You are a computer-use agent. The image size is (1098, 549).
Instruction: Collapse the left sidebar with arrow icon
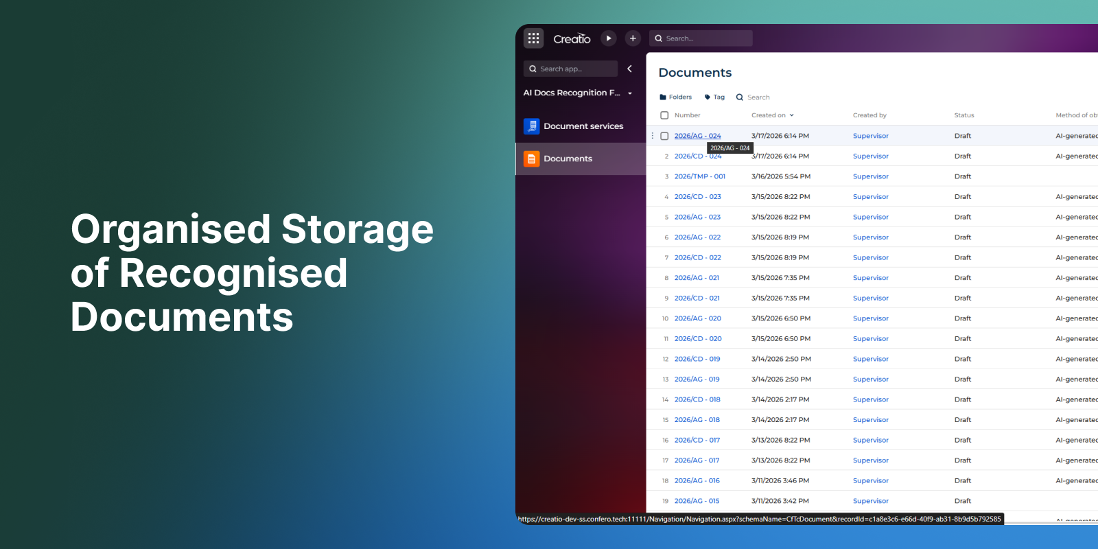[x=629, y=69]
